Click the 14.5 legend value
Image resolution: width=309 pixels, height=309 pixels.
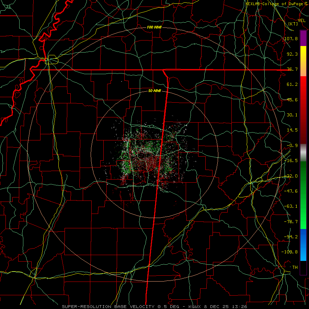pos(292,130)
